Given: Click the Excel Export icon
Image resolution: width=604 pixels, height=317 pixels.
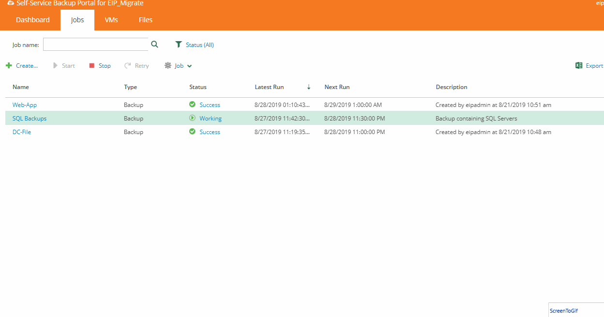Looking at the screenshot, I should [579, 65].
